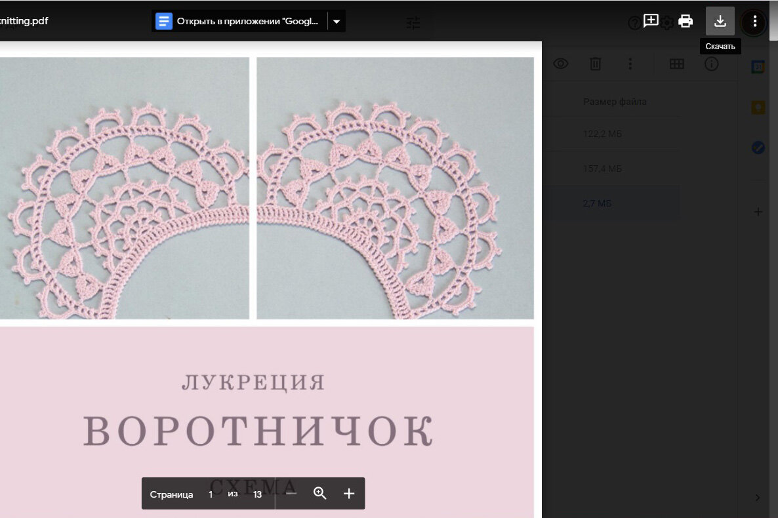The image size is (778, 518).
Task: Open Google Tasks side panel
Action: [758, 148]
